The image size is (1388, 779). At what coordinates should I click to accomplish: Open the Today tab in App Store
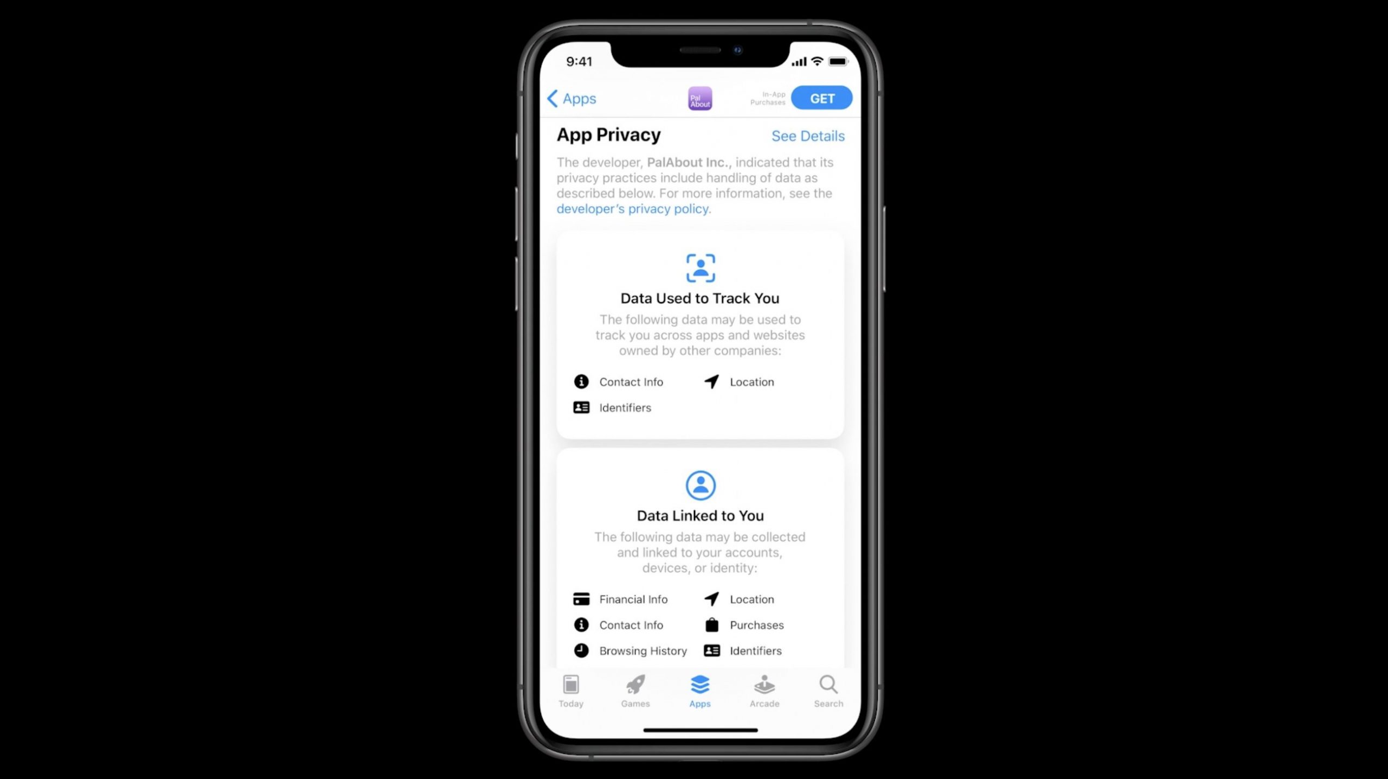coord(571,691)
